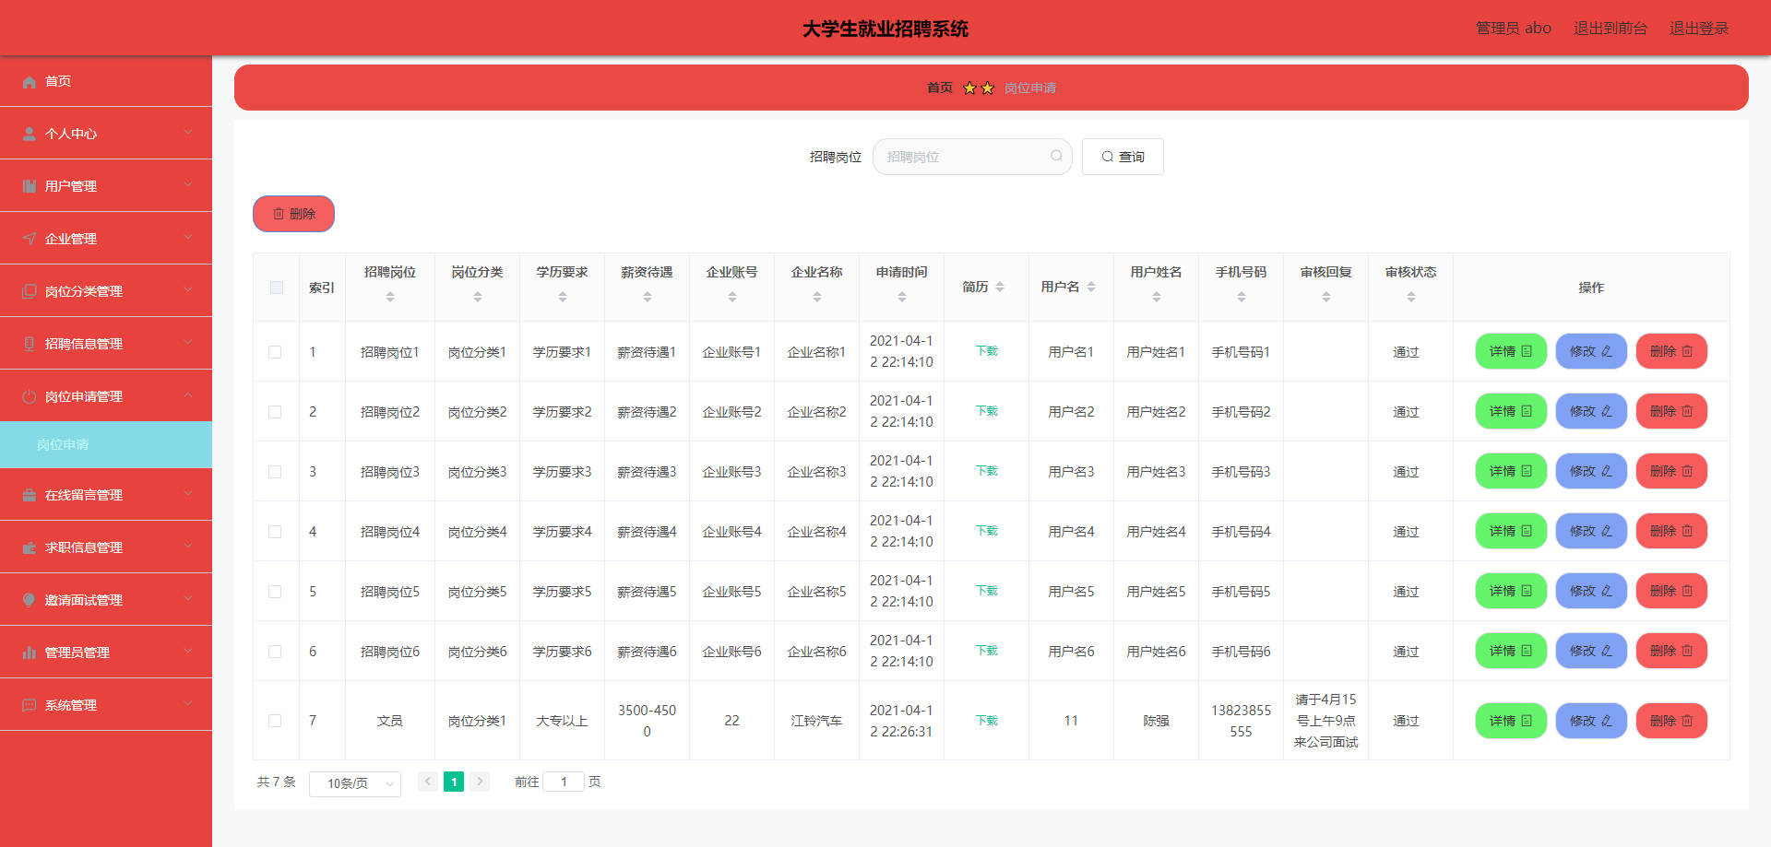Select page 1 in pagination
The height and width of the screenshot is (847, 1771).
click(x=454, y=782)
